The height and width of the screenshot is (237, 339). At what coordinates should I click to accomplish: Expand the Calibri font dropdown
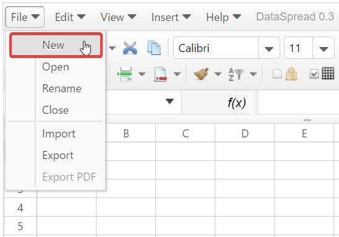point(269,48)
